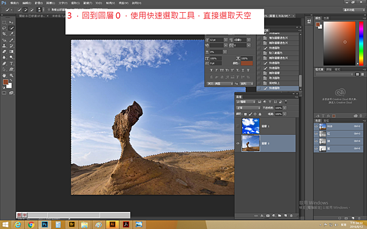
Task: Open anti-aliasing dropdown in Character panel
Action: (x=247, y=84)
